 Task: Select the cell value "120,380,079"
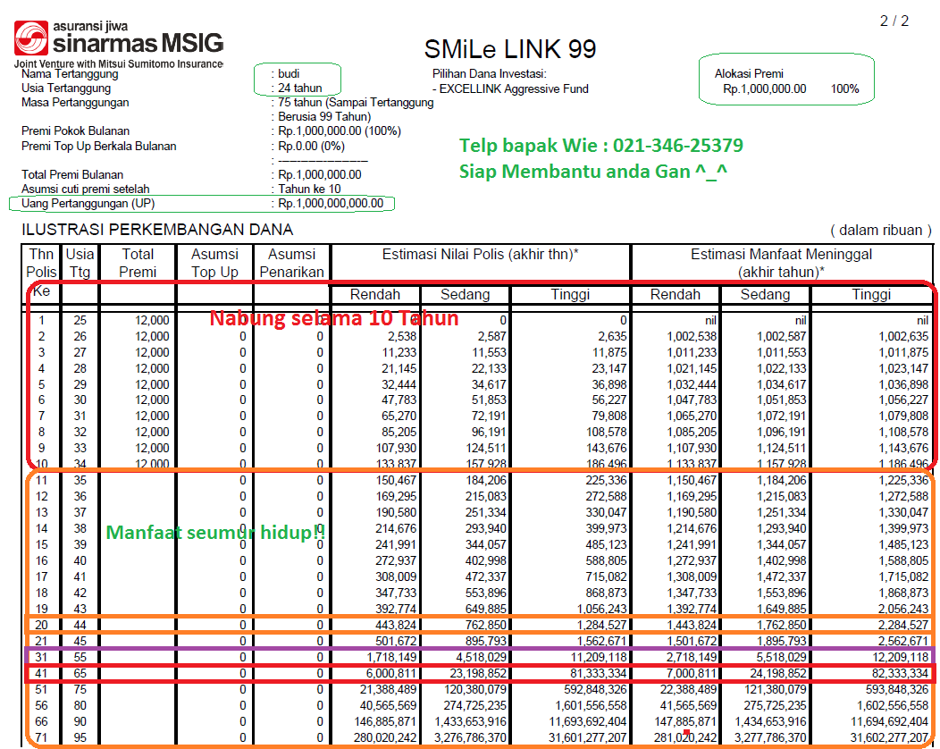tap(474, 690)
